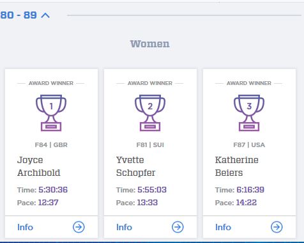Open Katherine Beiers' info arrow icon
304x243 pixels.
[277, 227]
